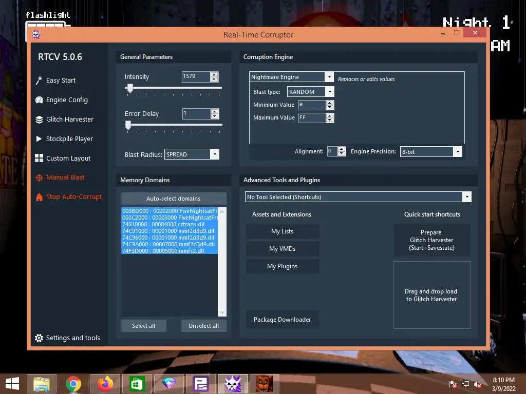Click Prepare Glitch Harvester (Start+Savestate)

click(x=431, y=240)
